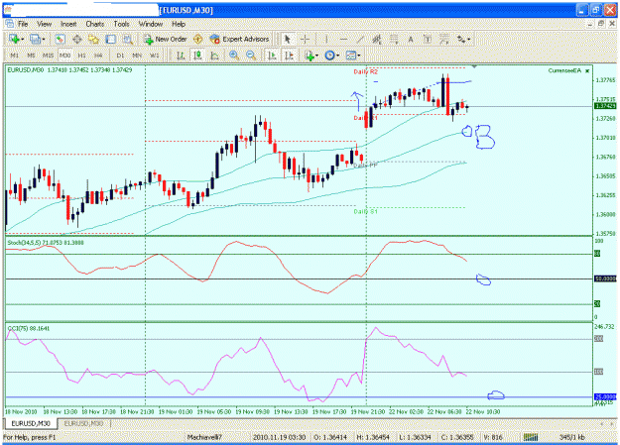
Task: Open the File menu
Action: coord(23,24)
